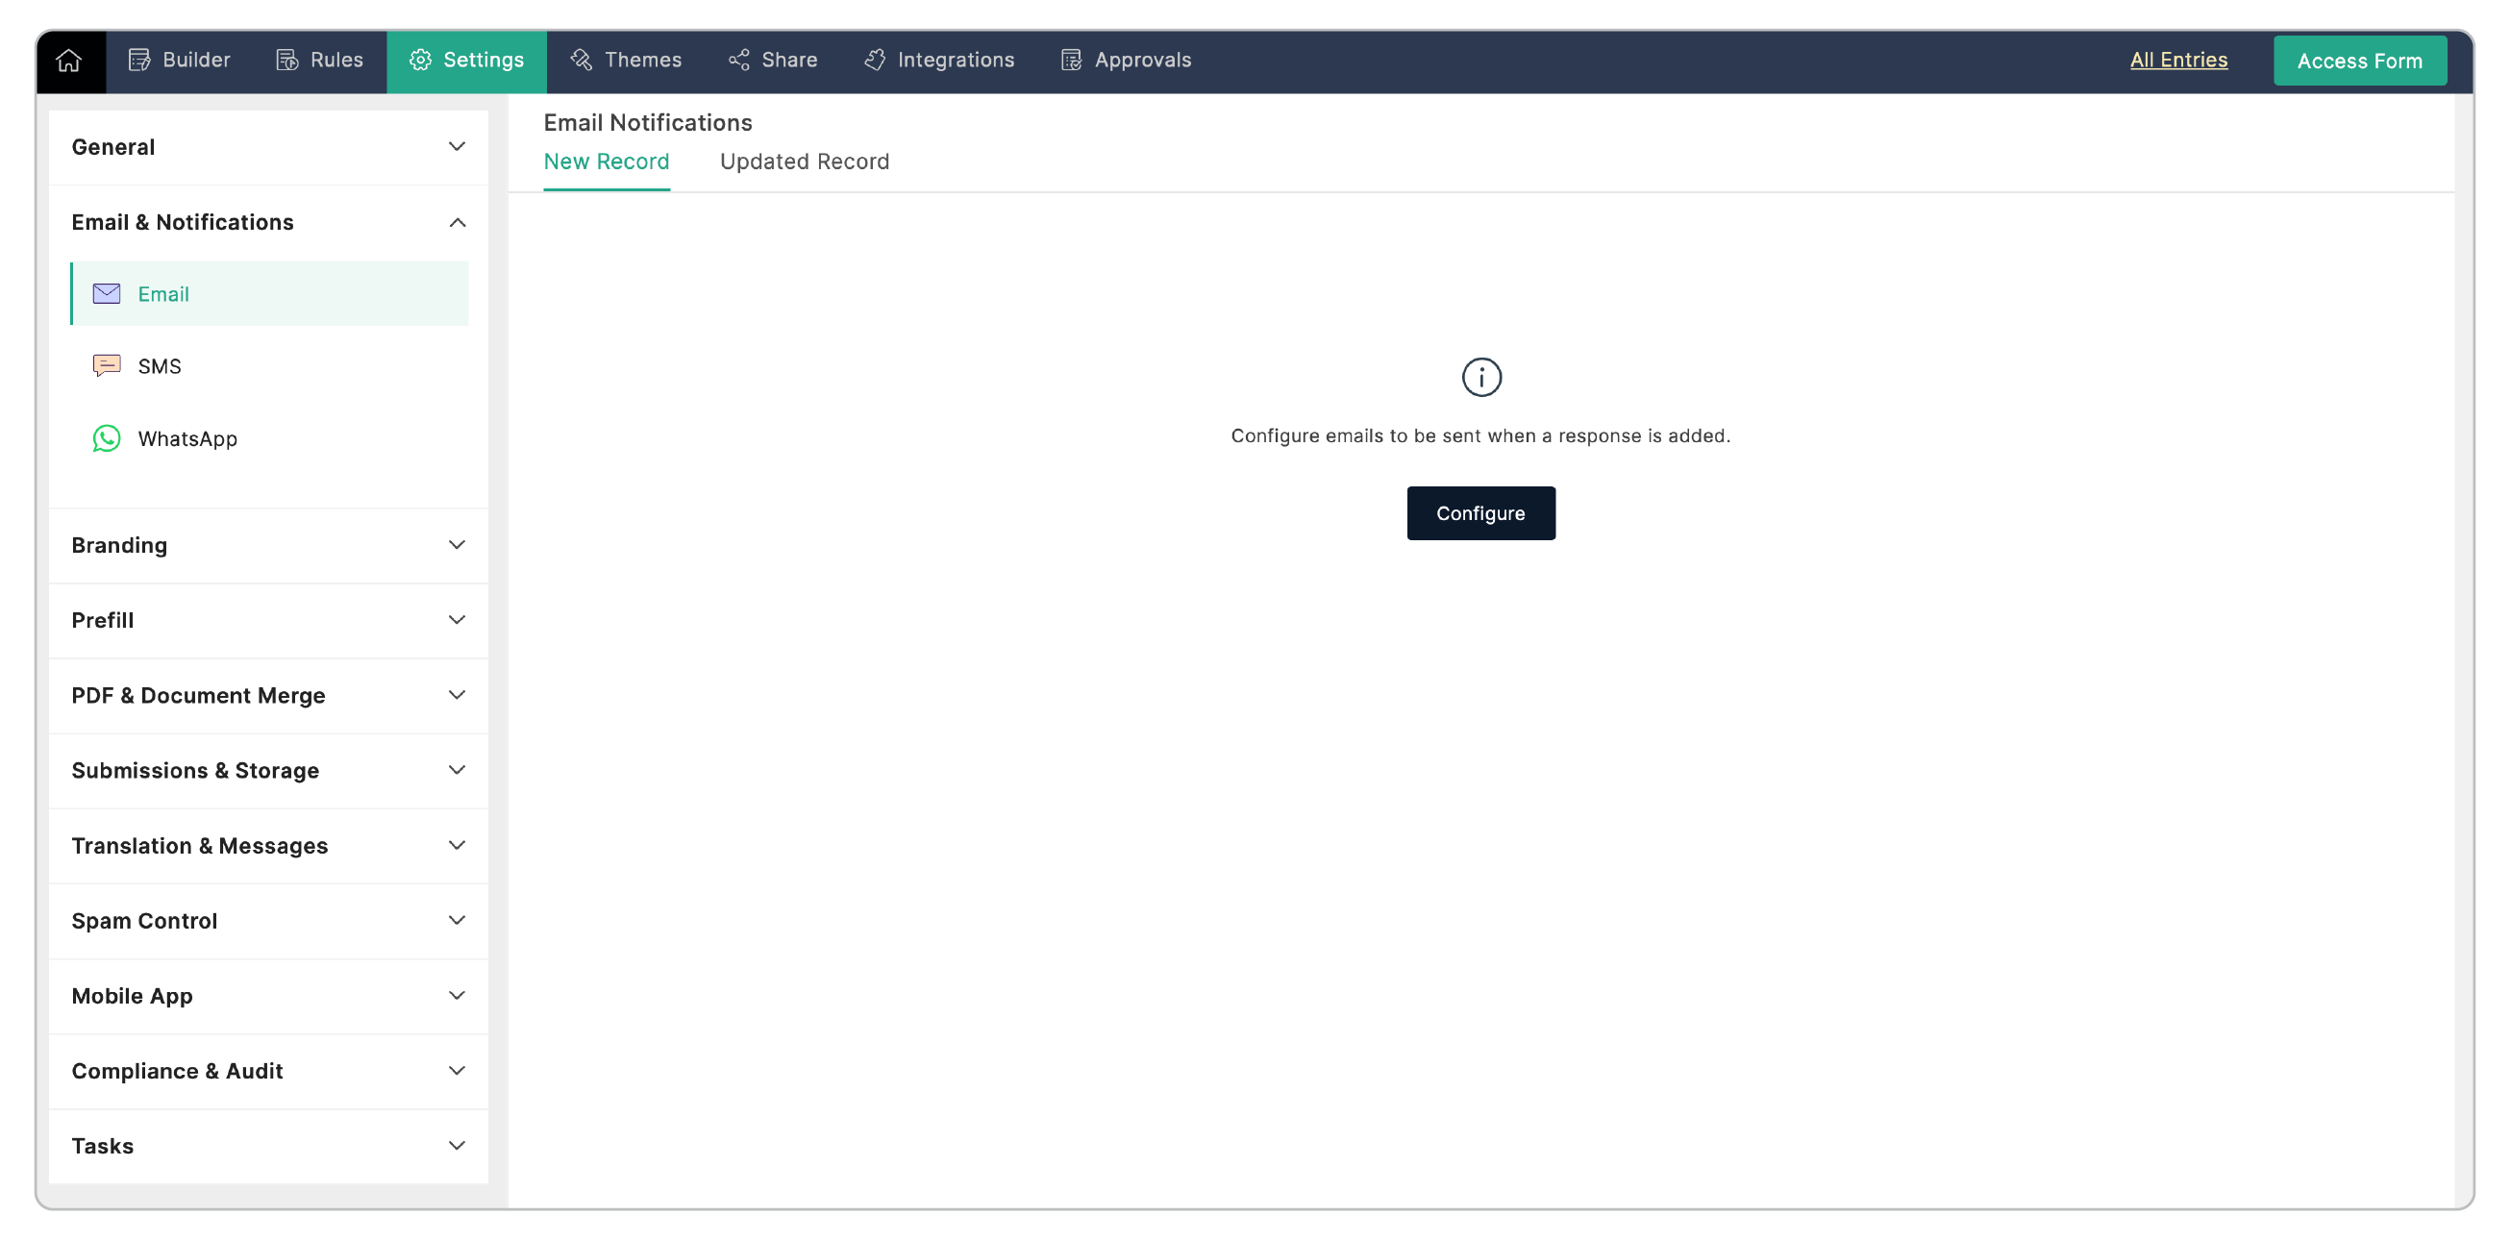This screenshot has height=1241, width=2511.
Task: Open the Builder tab
Action: point(180,61)
